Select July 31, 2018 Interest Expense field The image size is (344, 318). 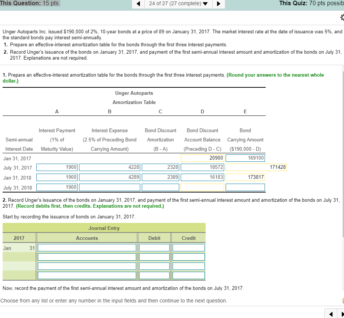click(109, 187)
